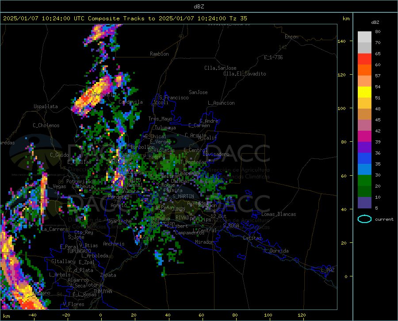
Task: Click the 'SanJose' map label
Action: (x=198, y=92)
